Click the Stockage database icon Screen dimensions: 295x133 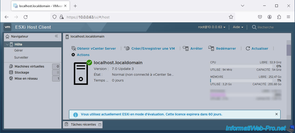tap(11, 72)
